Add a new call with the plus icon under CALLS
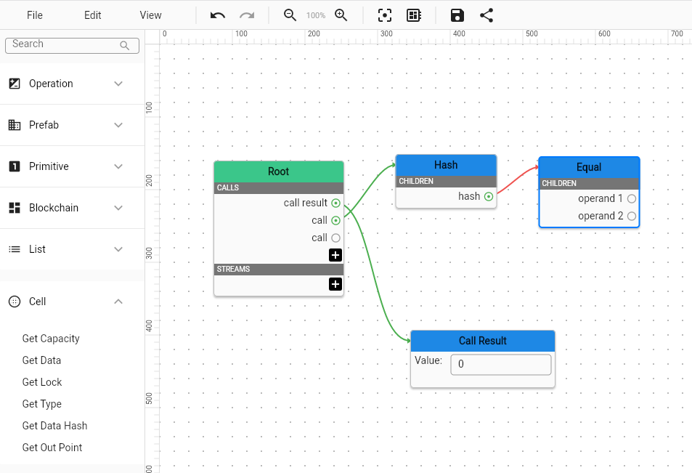Viewport: 692px width, 473px height. click(335, 255)
